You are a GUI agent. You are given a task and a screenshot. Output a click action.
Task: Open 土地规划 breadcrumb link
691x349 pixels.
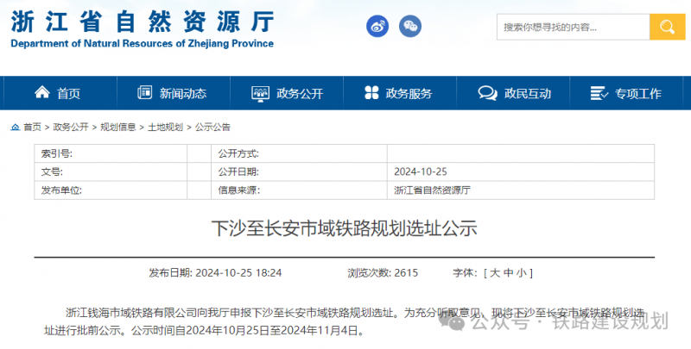(165, 127)
